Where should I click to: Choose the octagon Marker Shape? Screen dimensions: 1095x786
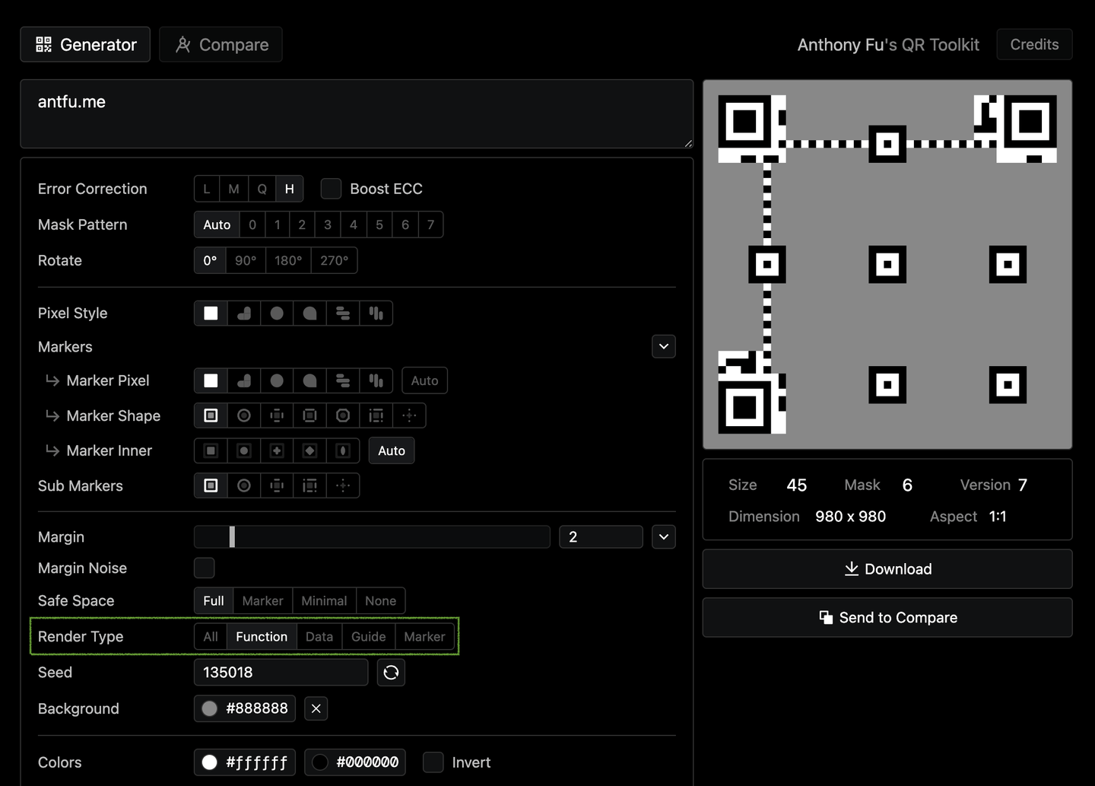343,415
